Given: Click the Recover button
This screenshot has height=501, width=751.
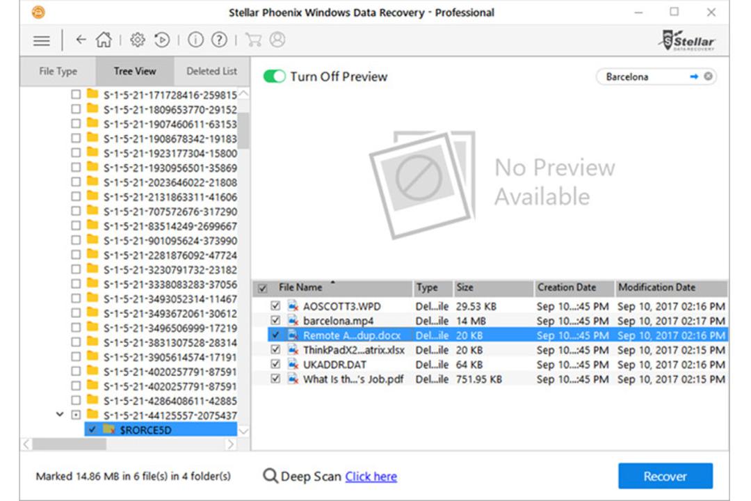Looking at the screenshot, I should 665,476.
